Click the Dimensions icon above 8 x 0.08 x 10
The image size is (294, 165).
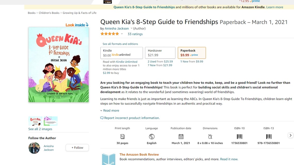coord(210,136)
